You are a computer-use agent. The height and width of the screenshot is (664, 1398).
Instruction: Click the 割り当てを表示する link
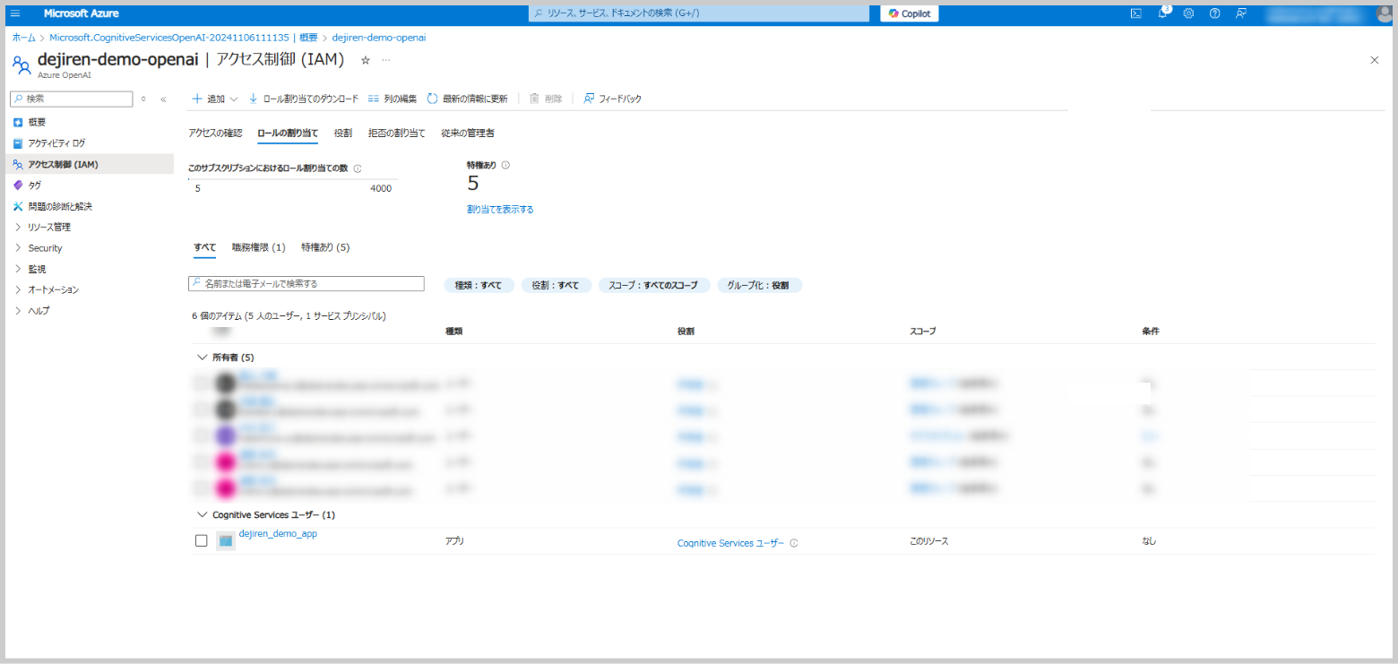coord(500,209)
